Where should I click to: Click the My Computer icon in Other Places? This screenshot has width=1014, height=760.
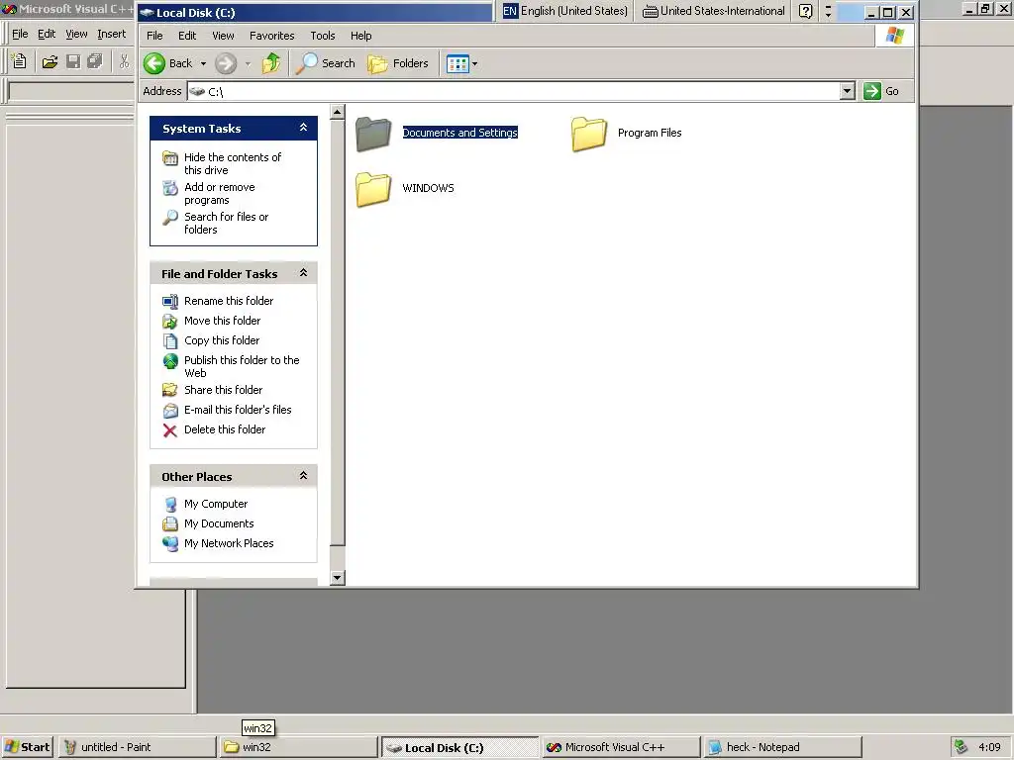(170, 504)
